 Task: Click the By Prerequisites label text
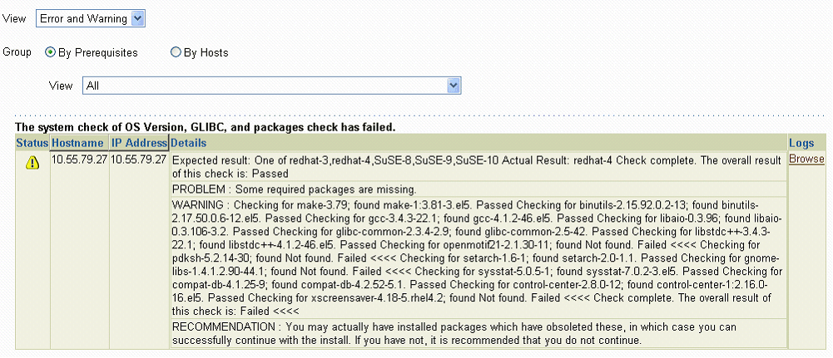97,52
